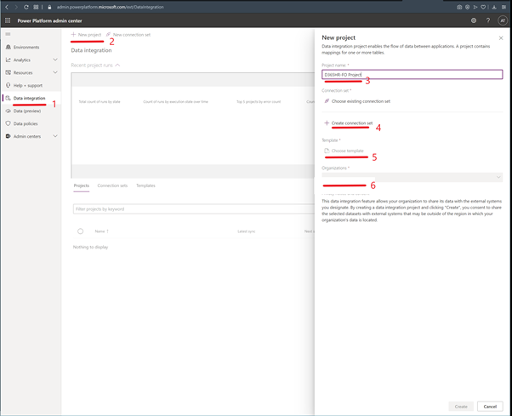Select the projects list header radio circle
Screen dimensions: 512x416
tap(81, 231)
